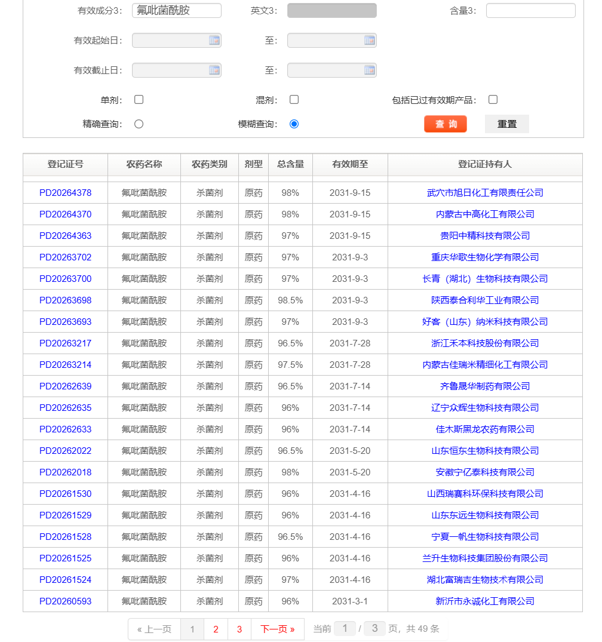This screenshot has width=602, height=642.
Task: Open registration PD20264370
Action: click(x=66, y=214)
